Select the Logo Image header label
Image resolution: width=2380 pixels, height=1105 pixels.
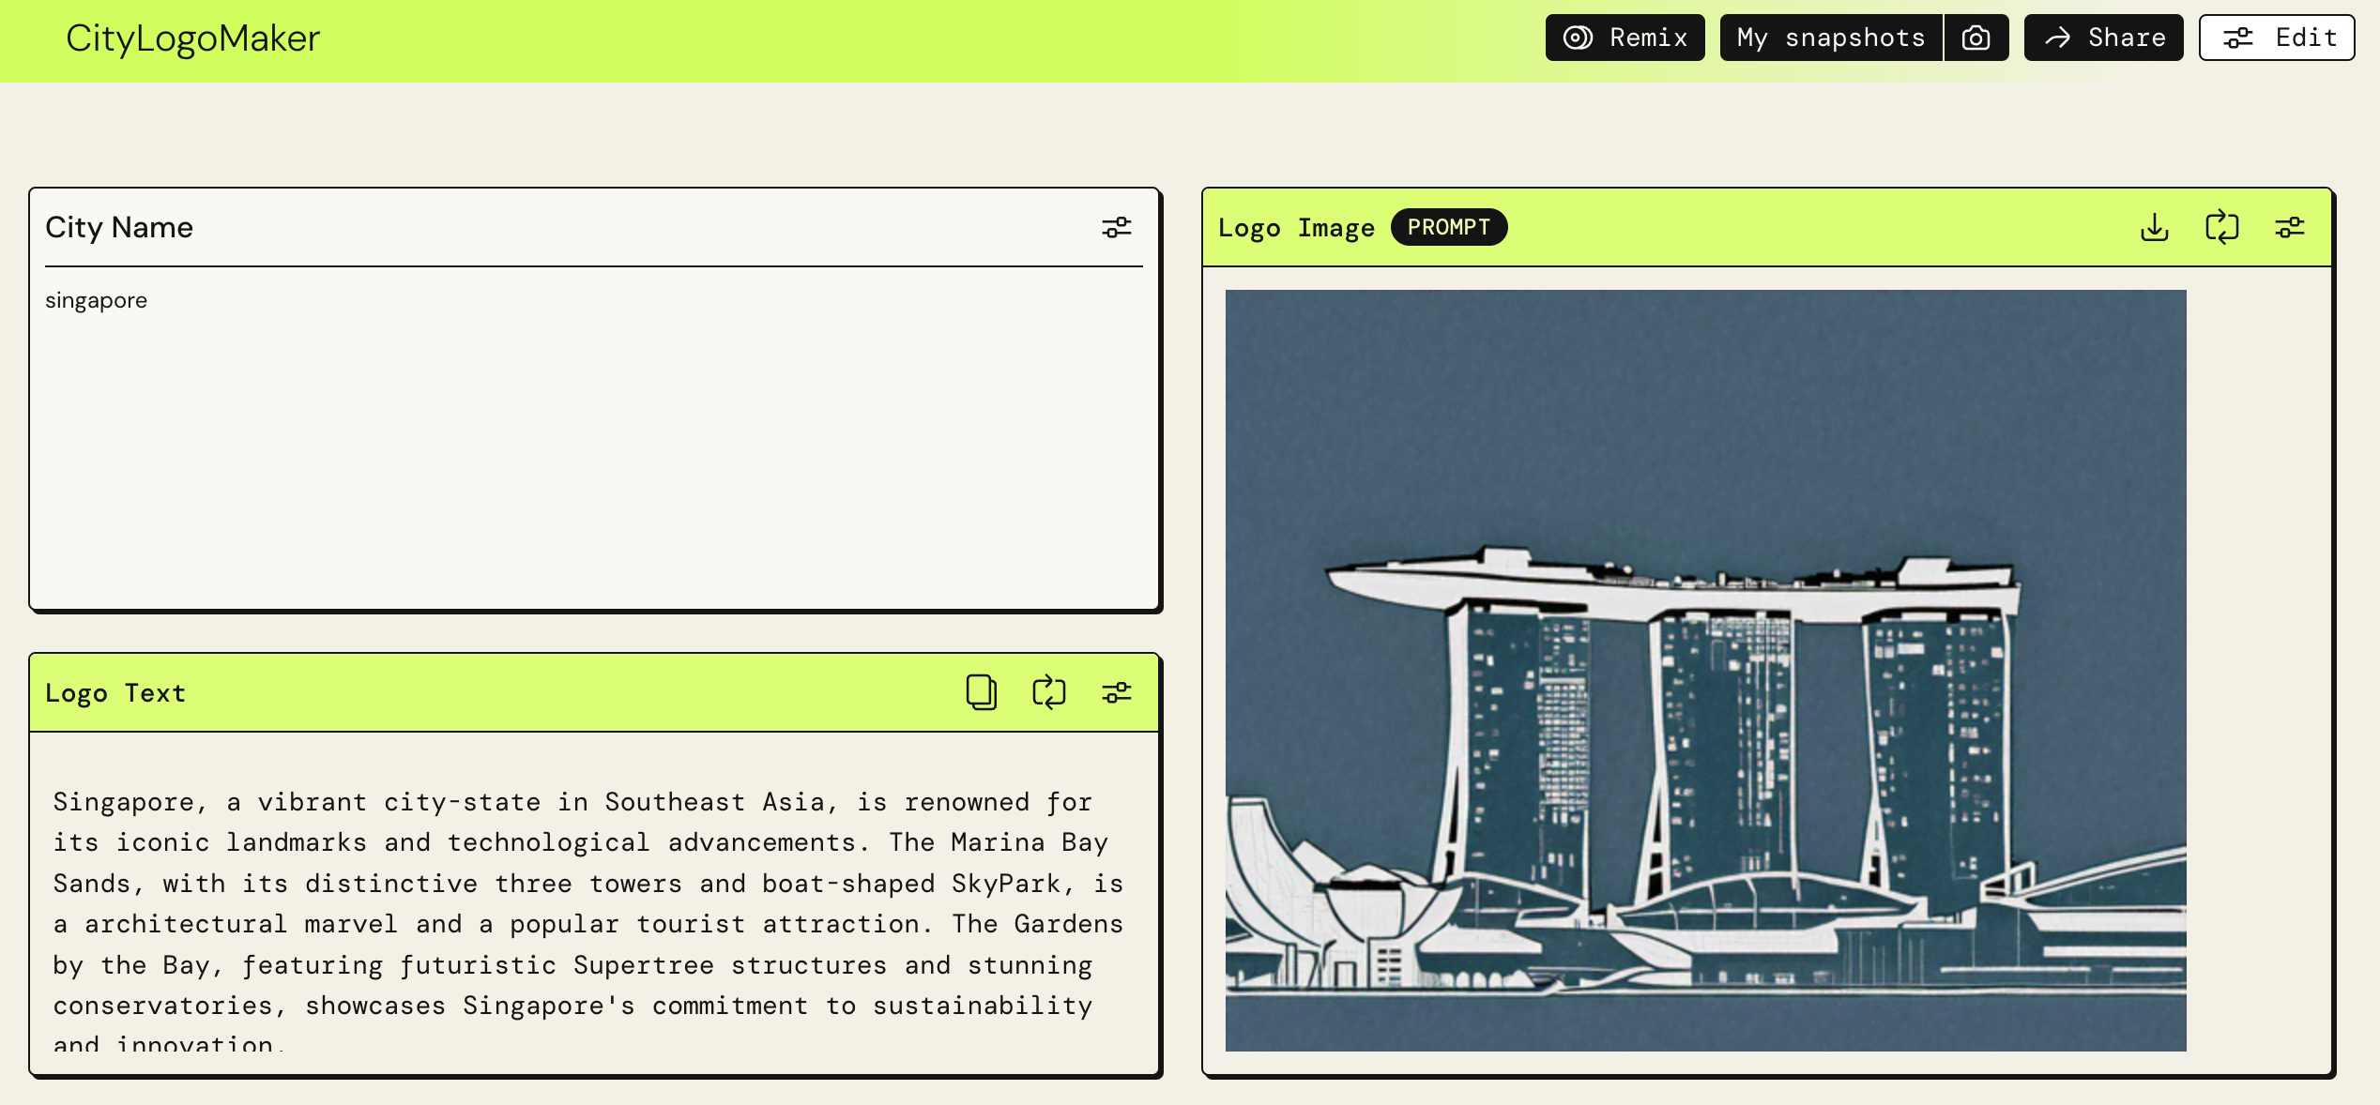(1296, 228)
